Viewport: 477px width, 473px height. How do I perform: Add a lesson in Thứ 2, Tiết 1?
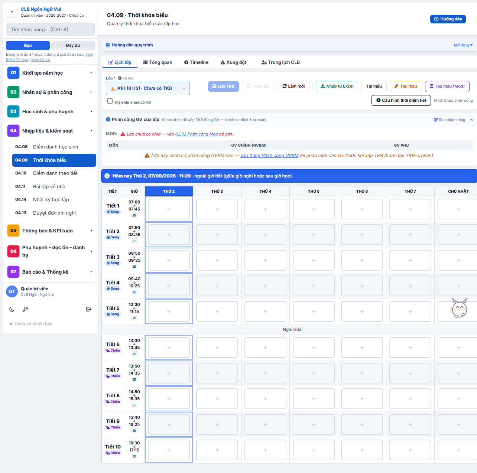pos(169,209)
